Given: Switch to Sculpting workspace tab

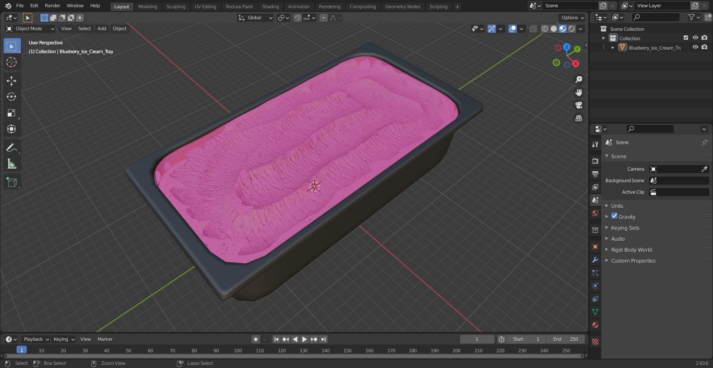Looking at the screenshot, I should (176, 6).
